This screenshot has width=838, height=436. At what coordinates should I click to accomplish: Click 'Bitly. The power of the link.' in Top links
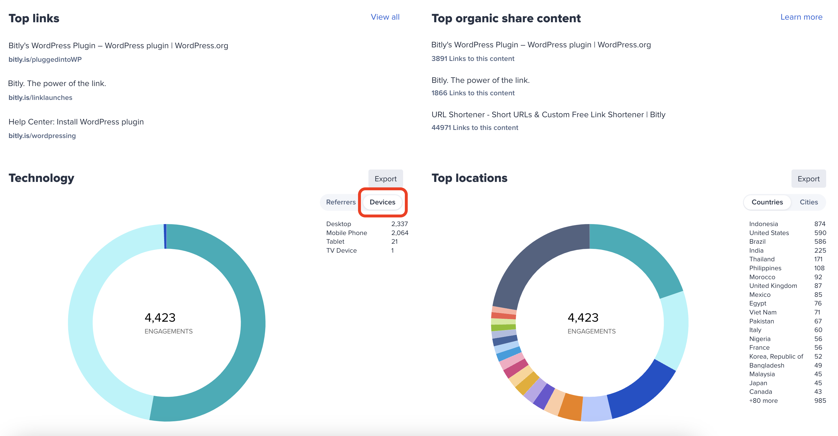pos(57,83)
